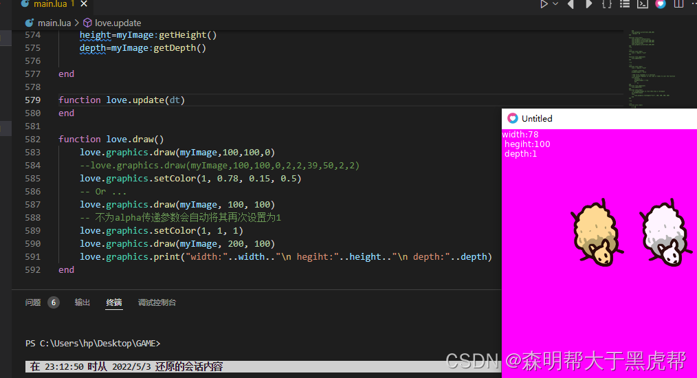
Task: Open the run options dropdown arrow
Action: pos(555,4)
